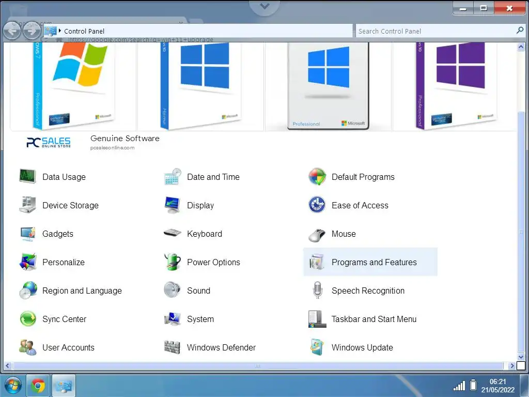Click the Device Storage icon
The image size is (529, 397).
[x=27, y=205]
